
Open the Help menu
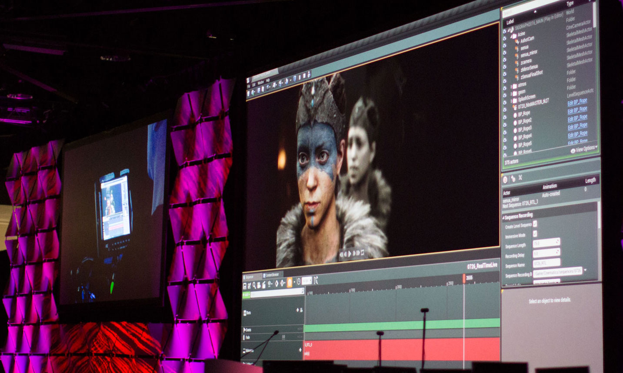268,80
